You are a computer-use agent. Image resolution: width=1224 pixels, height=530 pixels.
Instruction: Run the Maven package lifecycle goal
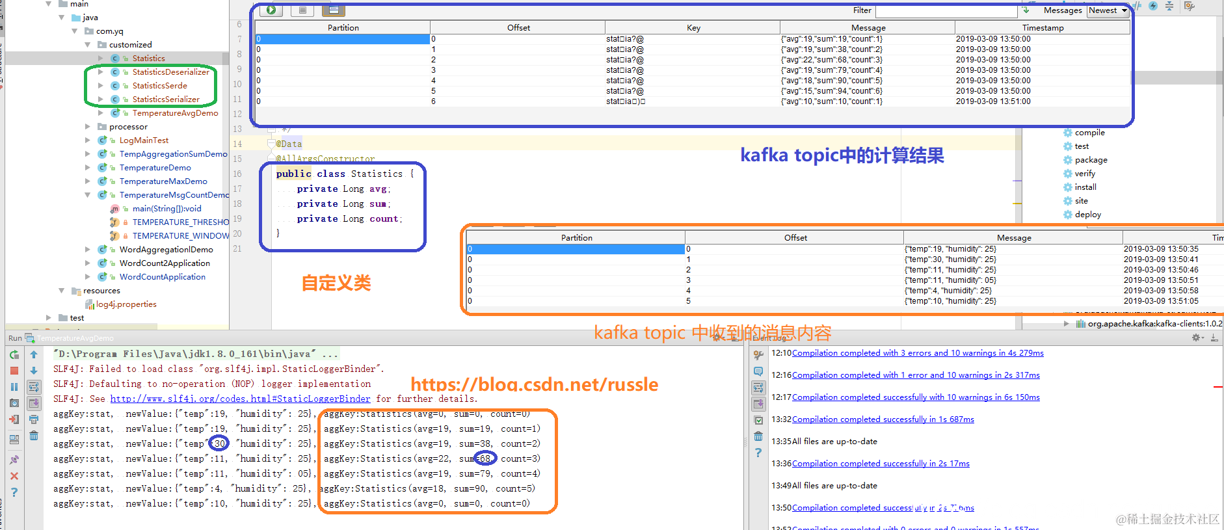(x=1091, y=160)
